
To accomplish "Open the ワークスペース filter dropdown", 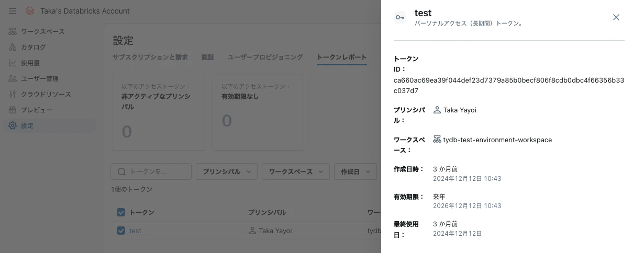I will (296, 171).
